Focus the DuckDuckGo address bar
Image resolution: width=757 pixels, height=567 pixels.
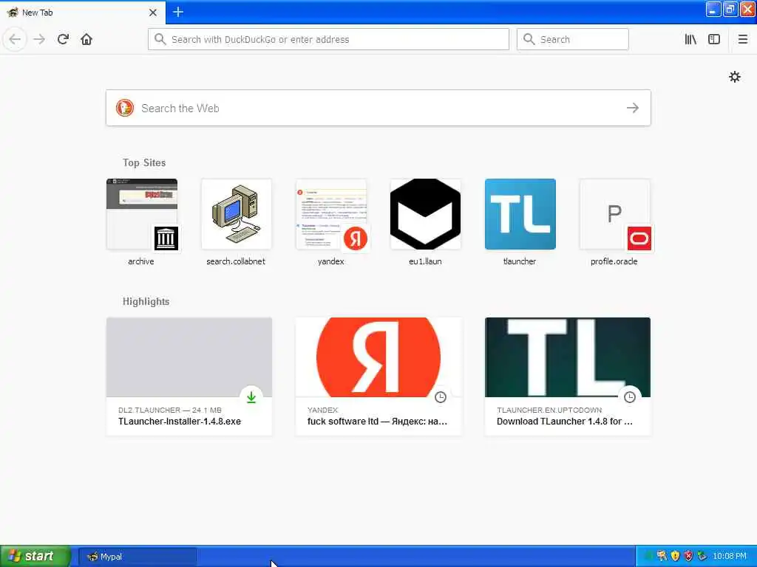tap(328, 39)
